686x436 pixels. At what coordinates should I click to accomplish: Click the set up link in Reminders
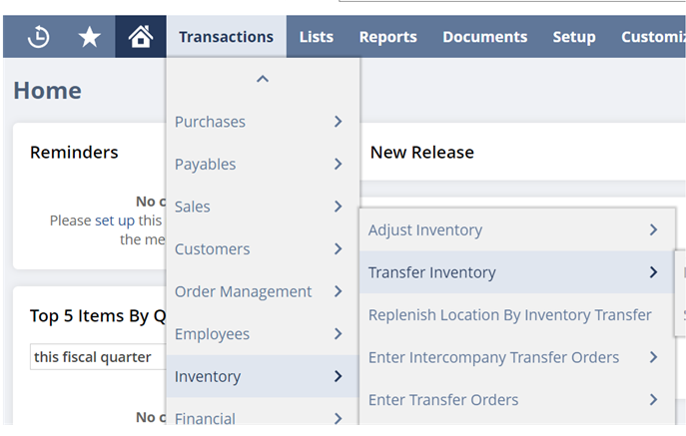pos(114,220)
